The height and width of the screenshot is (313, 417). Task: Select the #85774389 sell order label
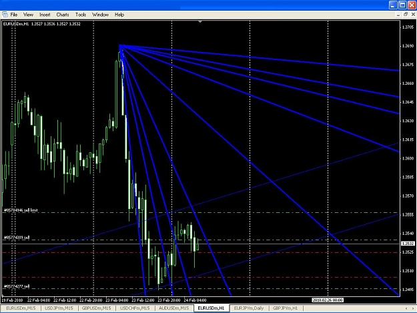[x=17, y=238]
